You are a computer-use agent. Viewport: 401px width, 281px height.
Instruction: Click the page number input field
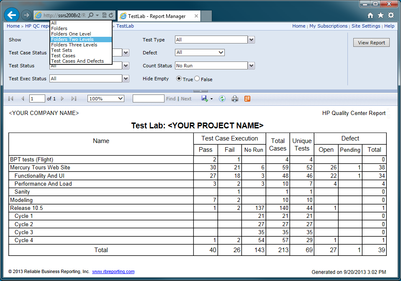36,98
